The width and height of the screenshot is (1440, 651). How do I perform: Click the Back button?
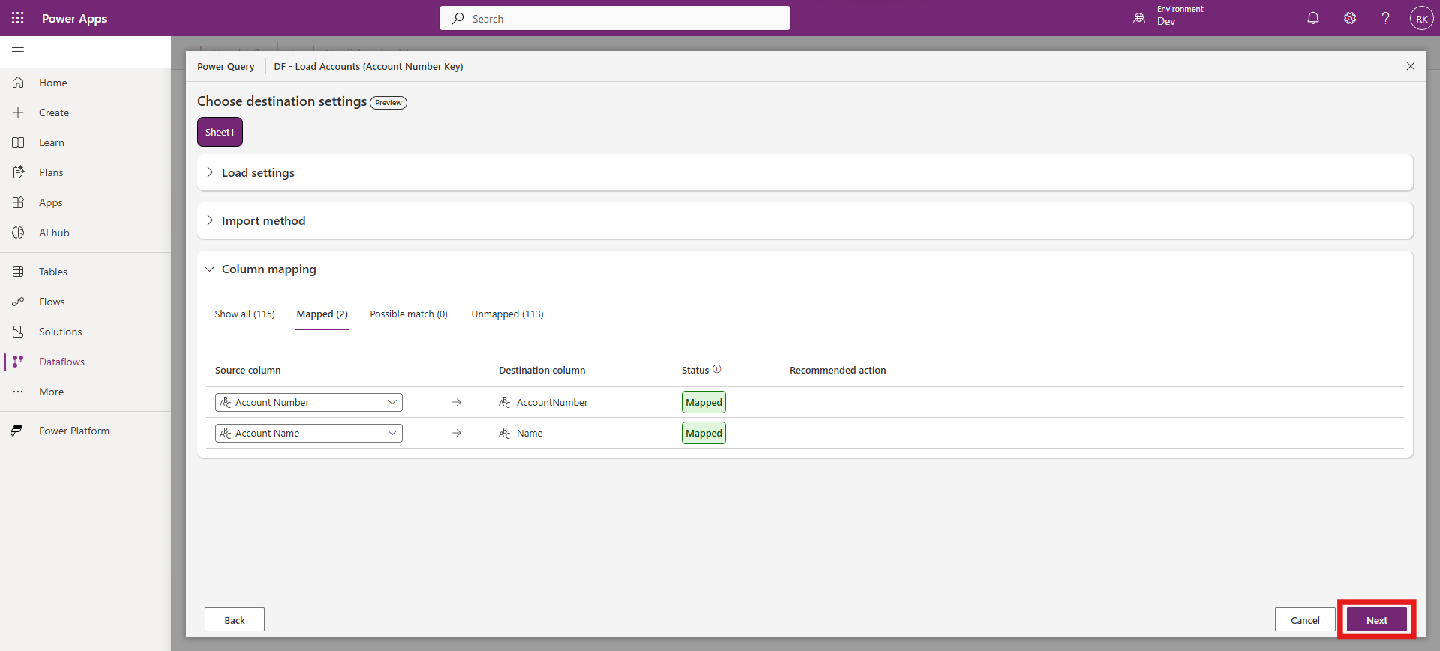235,620
